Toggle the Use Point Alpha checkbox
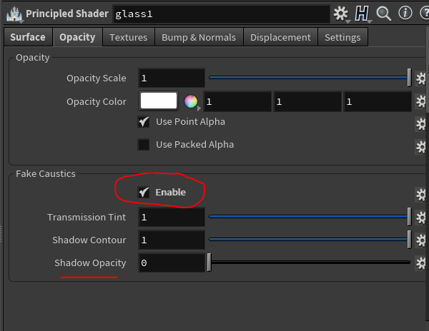The image size is (429, 331). [x=144, y=122]
